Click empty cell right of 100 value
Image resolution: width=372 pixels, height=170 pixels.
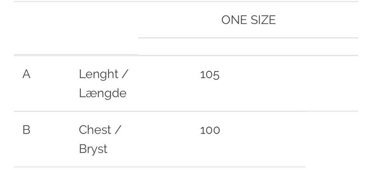coord(291,139)
